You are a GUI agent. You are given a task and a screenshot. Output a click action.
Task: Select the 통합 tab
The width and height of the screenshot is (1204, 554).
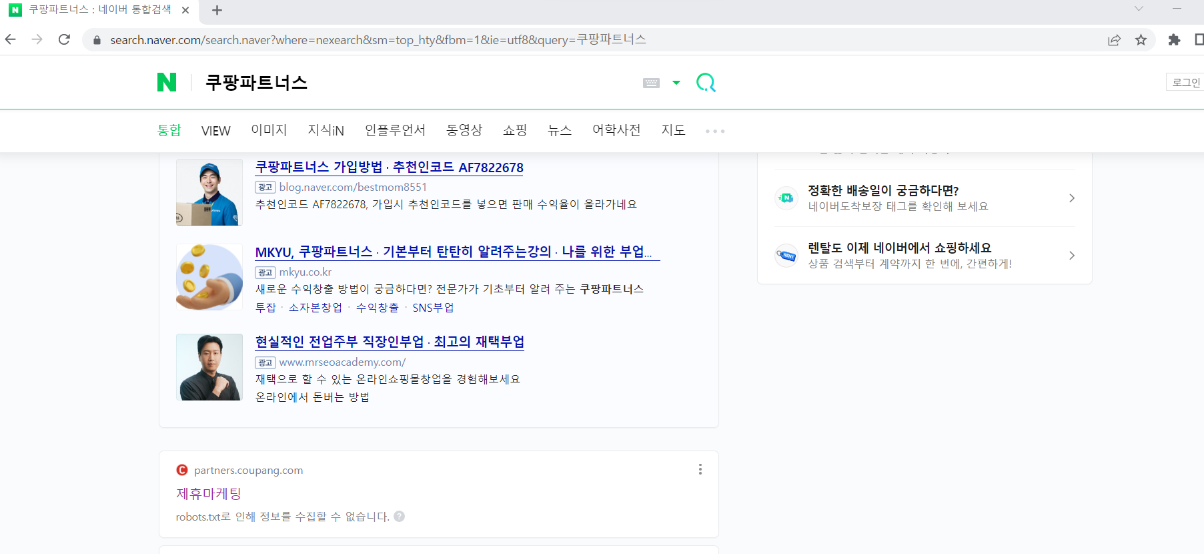[x=169, y=130]
